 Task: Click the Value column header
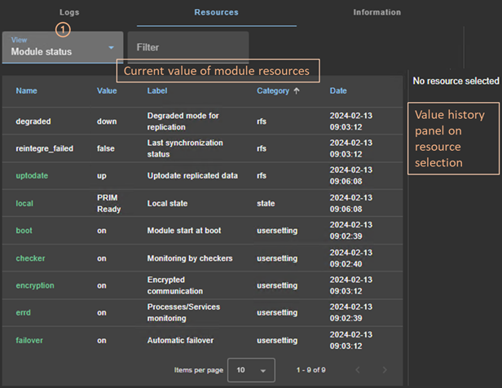tap(107, 91)
